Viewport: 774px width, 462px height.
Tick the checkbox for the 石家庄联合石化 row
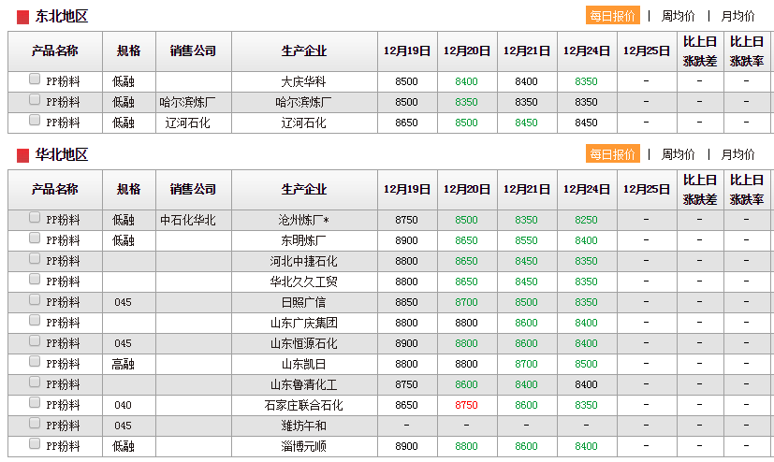coord(35,402)
